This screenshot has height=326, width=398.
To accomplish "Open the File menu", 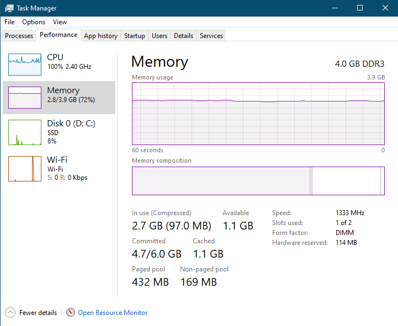I will [9, 22].
